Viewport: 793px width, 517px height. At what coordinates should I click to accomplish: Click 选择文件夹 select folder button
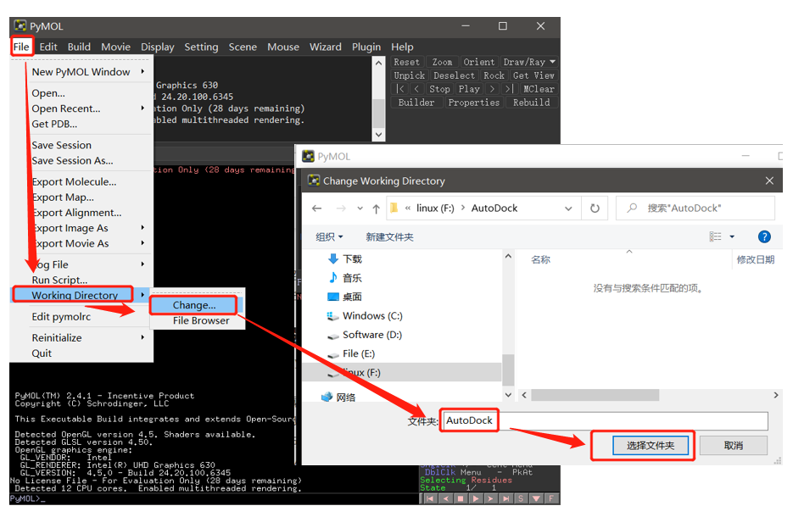coord(651,446)
